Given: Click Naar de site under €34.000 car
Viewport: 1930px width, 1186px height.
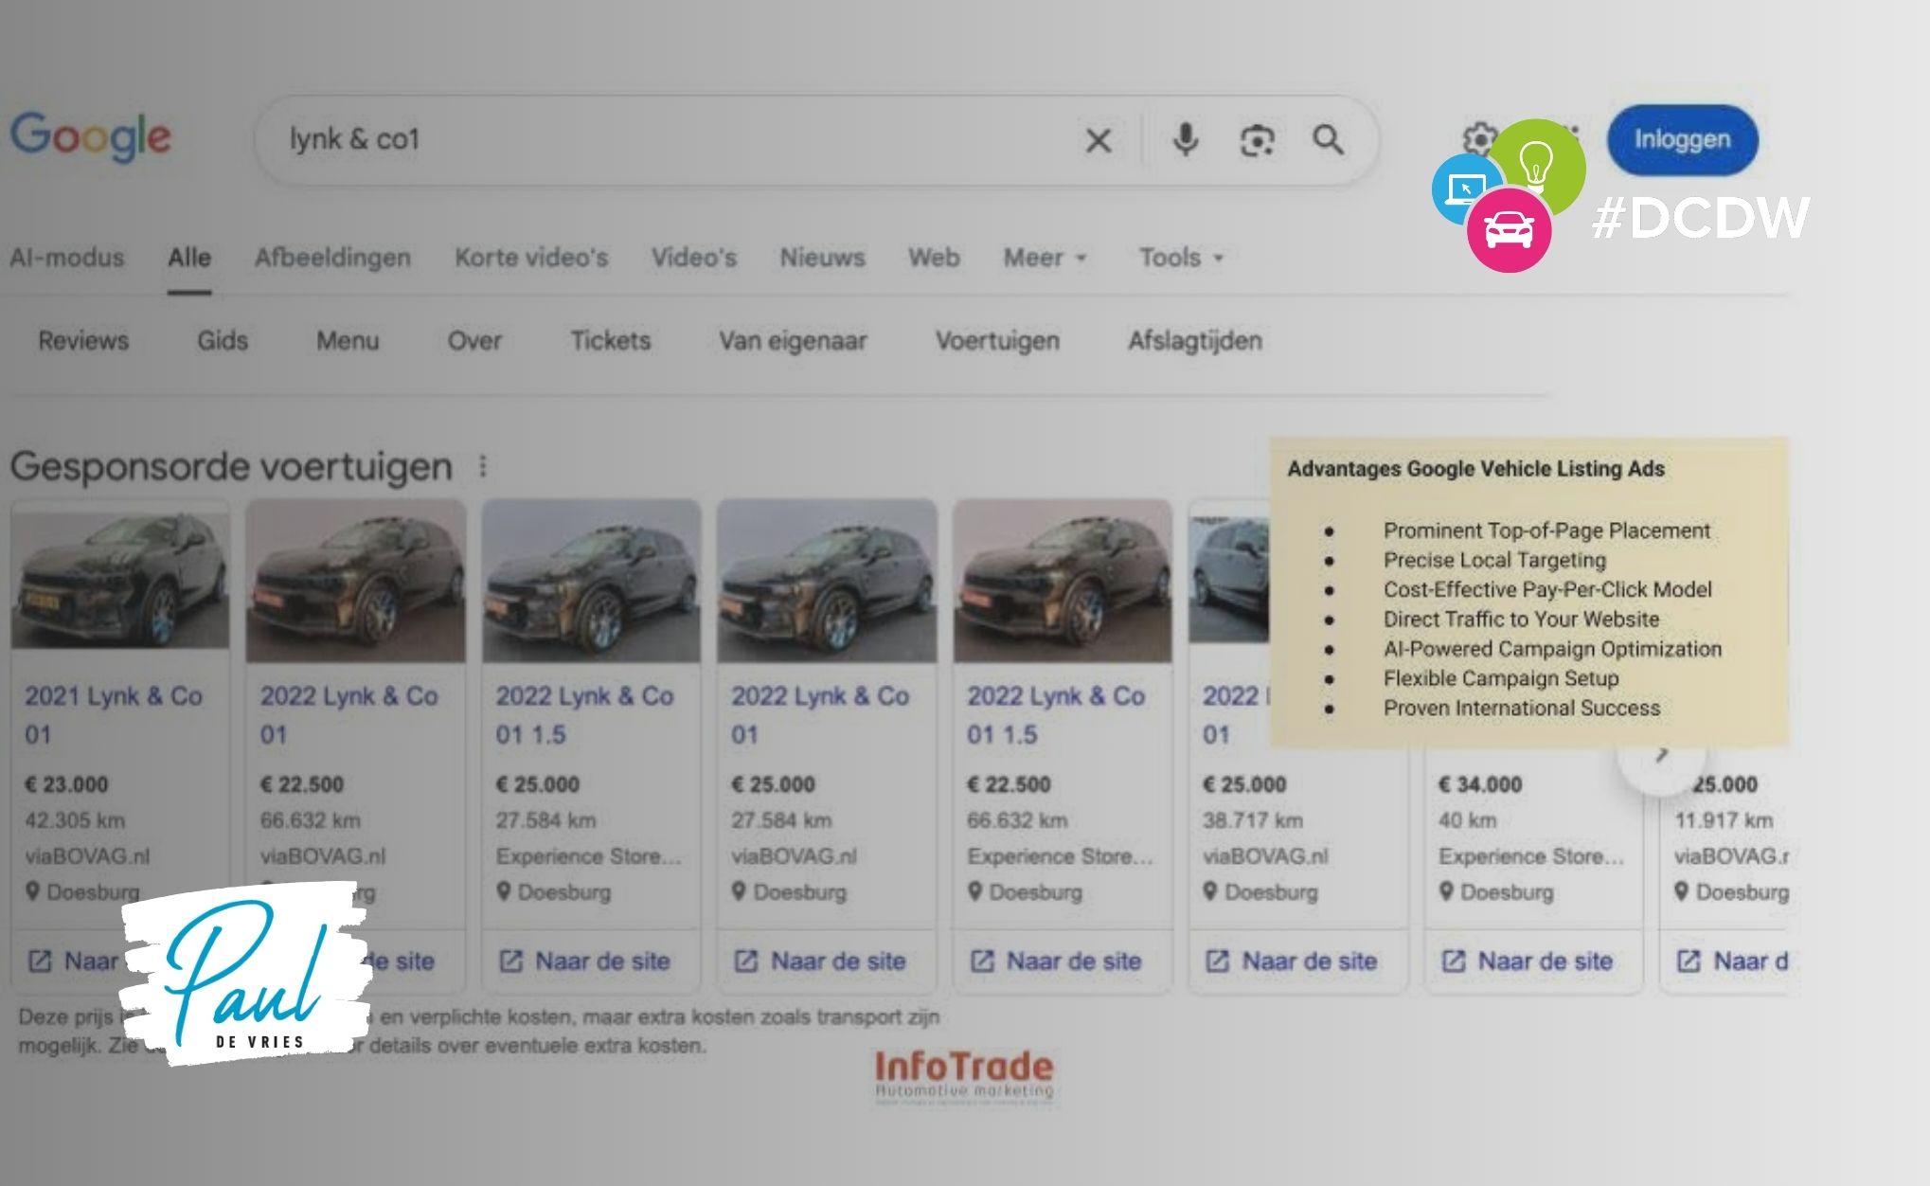Looking at the screenshot, I should tap(1544, 961).
